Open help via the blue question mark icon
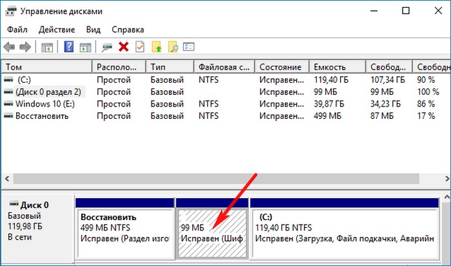This screenshot has width=451, height=266. coord(68,46)
